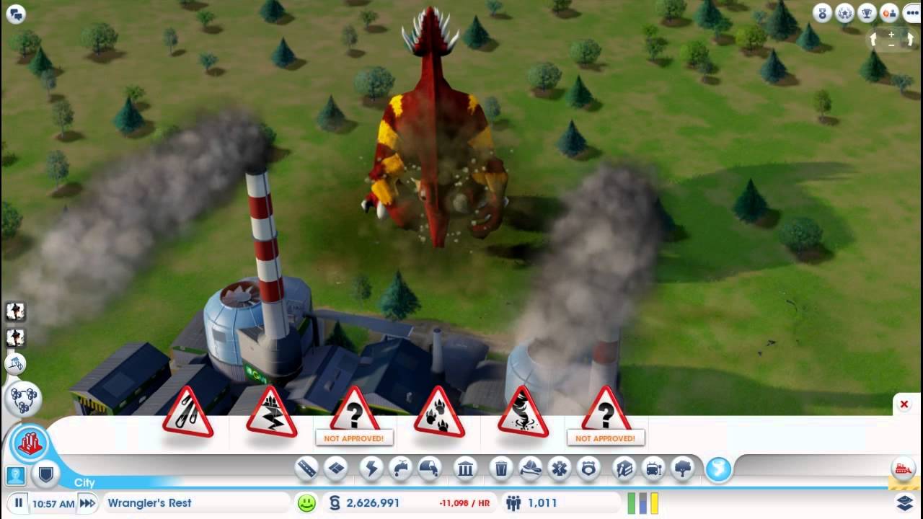The image size is (923, 519).
Task: Select the highlighted Disasters tornado icon
Action: tap(718, 469)
